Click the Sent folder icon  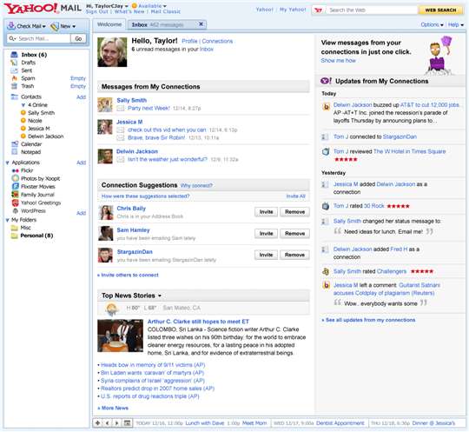click(14, 70)
